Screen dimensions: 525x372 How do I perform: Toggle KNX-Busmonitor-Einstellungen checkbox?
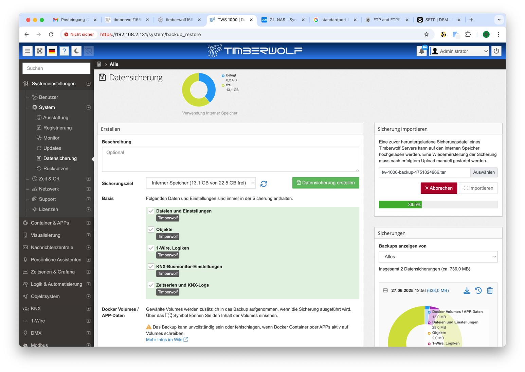[151, 267]
